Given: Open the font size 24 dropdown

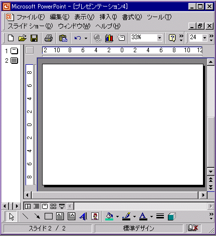Looking at the screenshot, I should [204, 38].
